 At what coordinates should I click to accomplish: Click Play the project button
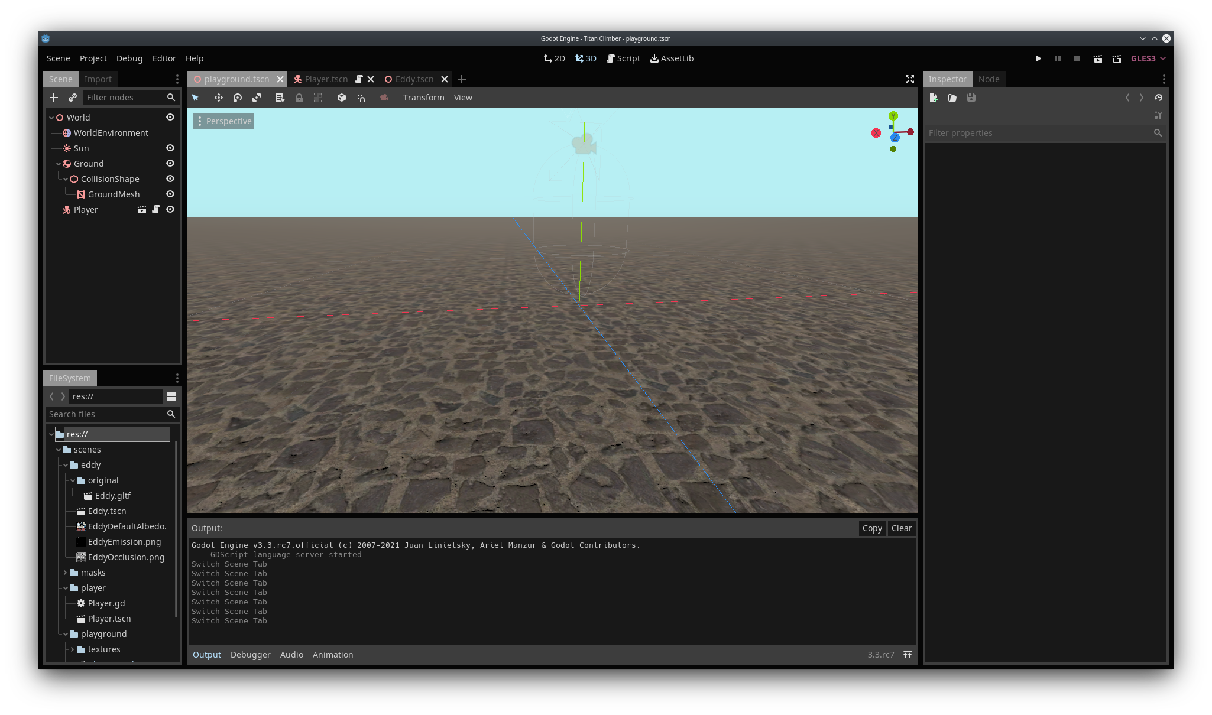click(1038, 58)
